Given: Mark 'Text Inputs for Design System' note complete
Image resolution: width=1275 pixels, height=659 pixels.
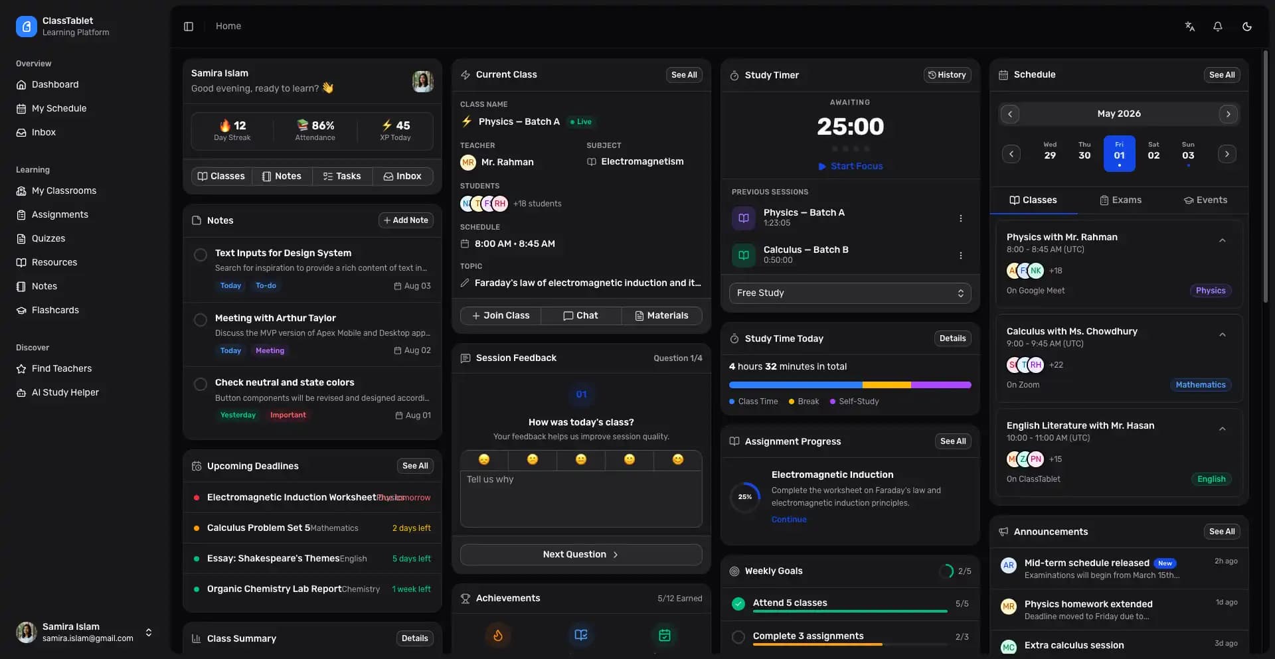Looking at the screenshot, I should click(200, 255).
